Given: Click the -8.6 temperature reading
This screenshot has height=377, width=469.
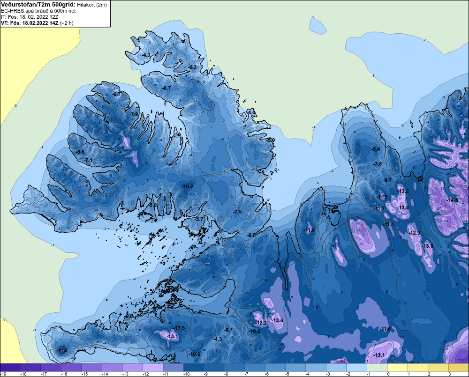Looking at the screenshot, I should pyautogui.click(x=80, y=152).
